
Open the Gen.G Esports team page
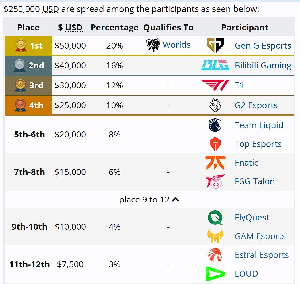tap(263, 46)
